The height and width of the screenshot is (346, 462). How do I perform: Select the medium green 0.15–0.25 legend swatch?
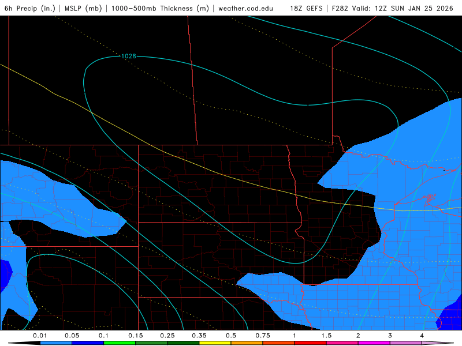tap(151, 343)
